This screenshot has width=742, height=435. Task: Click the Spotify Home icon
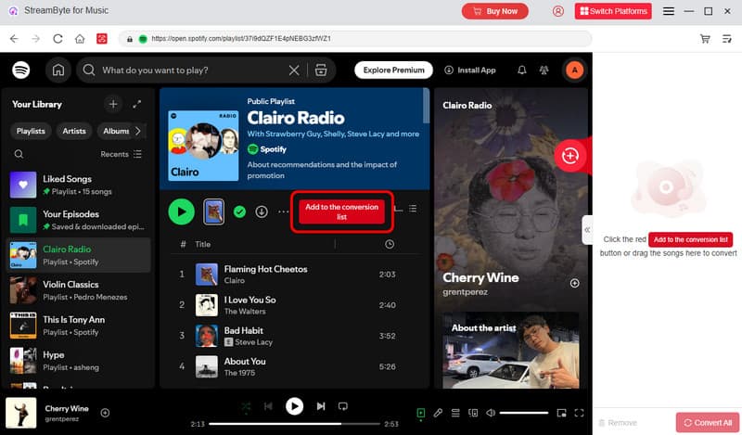pyautogui.click(x=58, y=70)
